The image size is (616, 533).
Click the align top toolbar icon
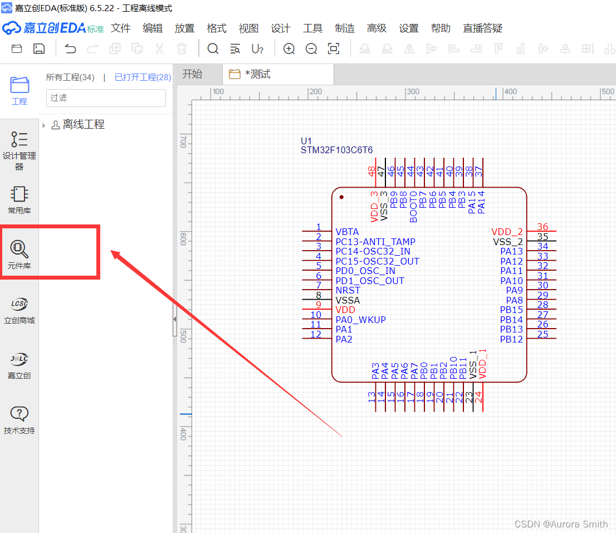[x=498, y=48]
